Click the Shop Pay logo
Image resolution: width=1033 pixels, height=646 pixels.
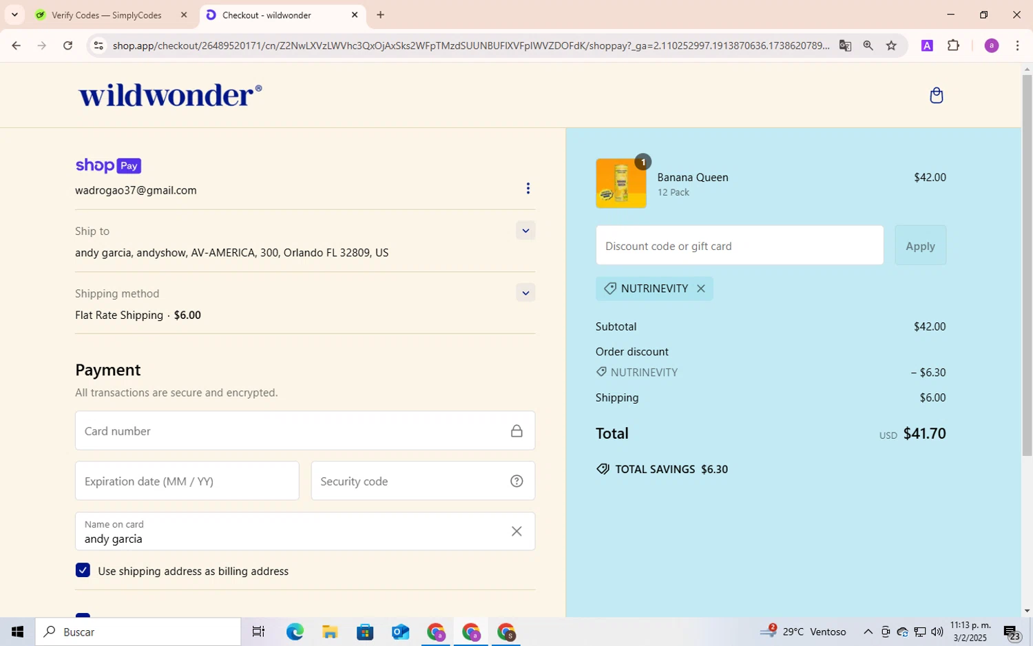pyautogui.click(x=108, y=165)
